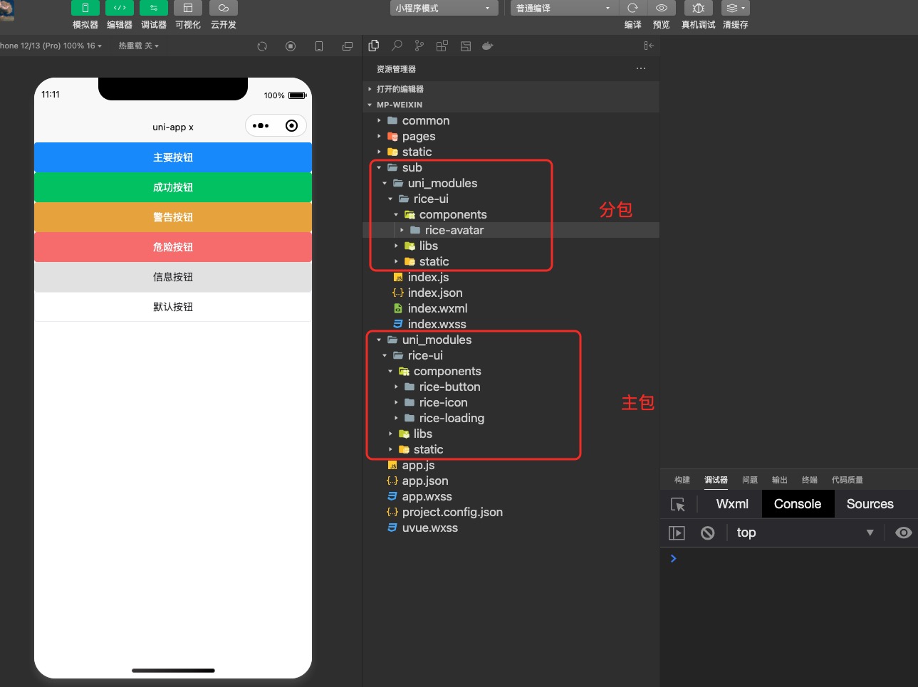This screenshot has height=687, width=918.
Task: Click the search icon in editor sidebar
Action: point(397,46)
